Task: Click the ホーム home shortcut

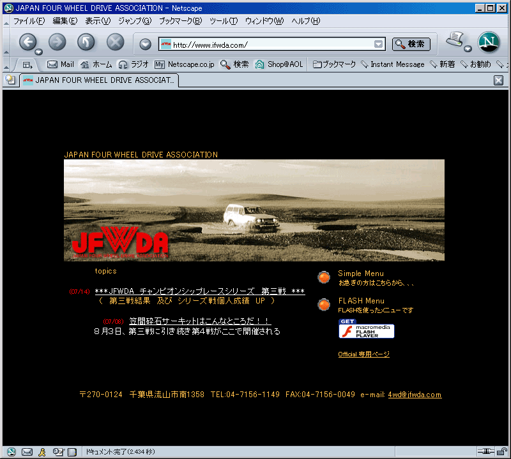Action: point(96,64)
